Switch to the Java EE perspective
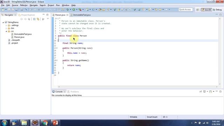Image resolution: width=224 pixels, height=126 pixels. tap(206, 10)
